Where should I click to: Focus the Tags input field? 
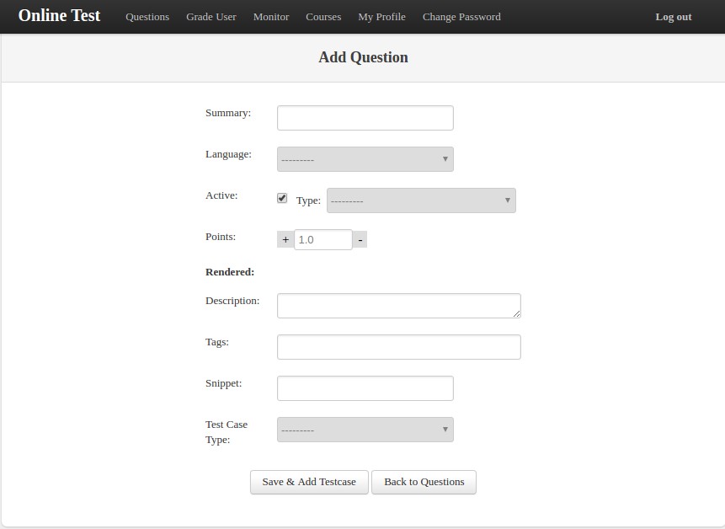pyautogui.click(x=399, y=347)
